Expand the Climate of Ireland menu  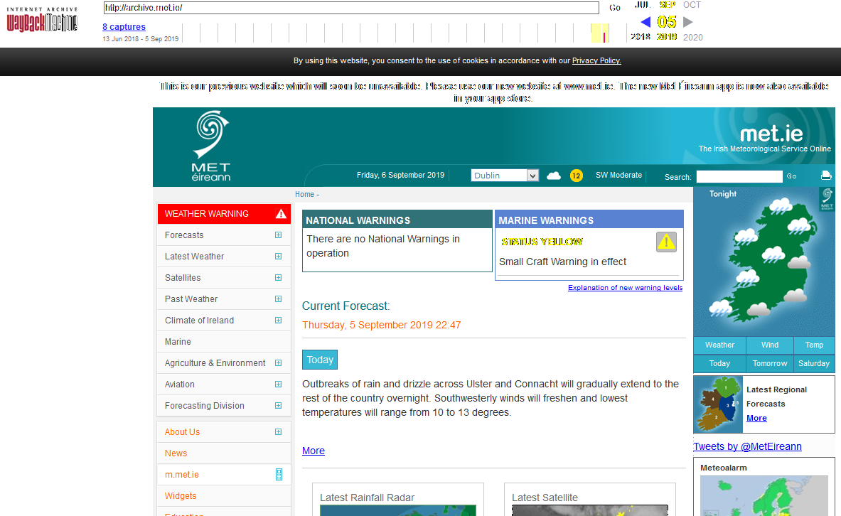(279, 321)
